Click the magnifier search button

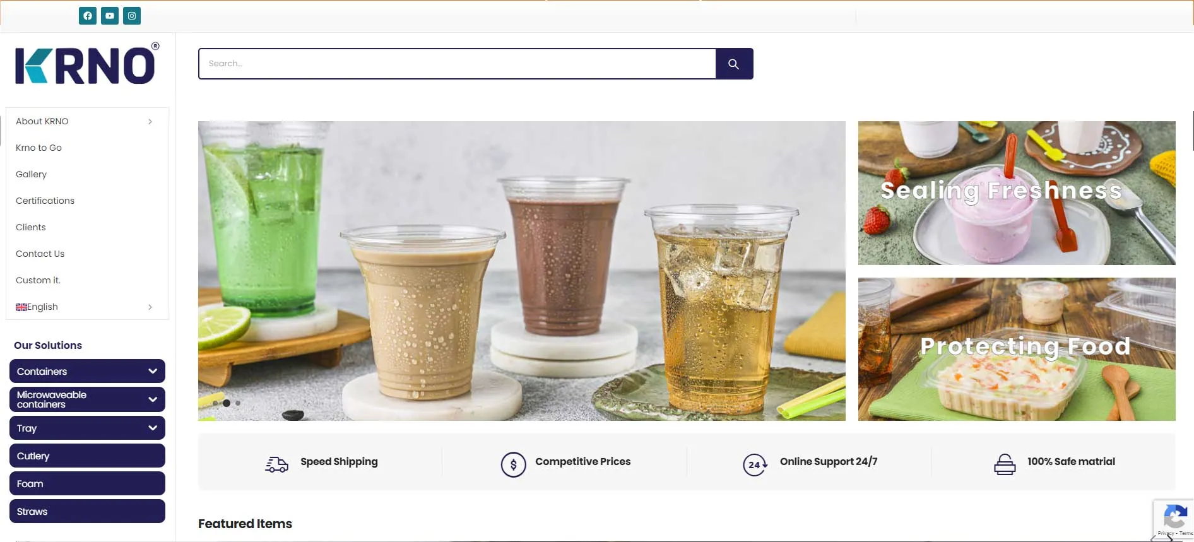[734, 64]
